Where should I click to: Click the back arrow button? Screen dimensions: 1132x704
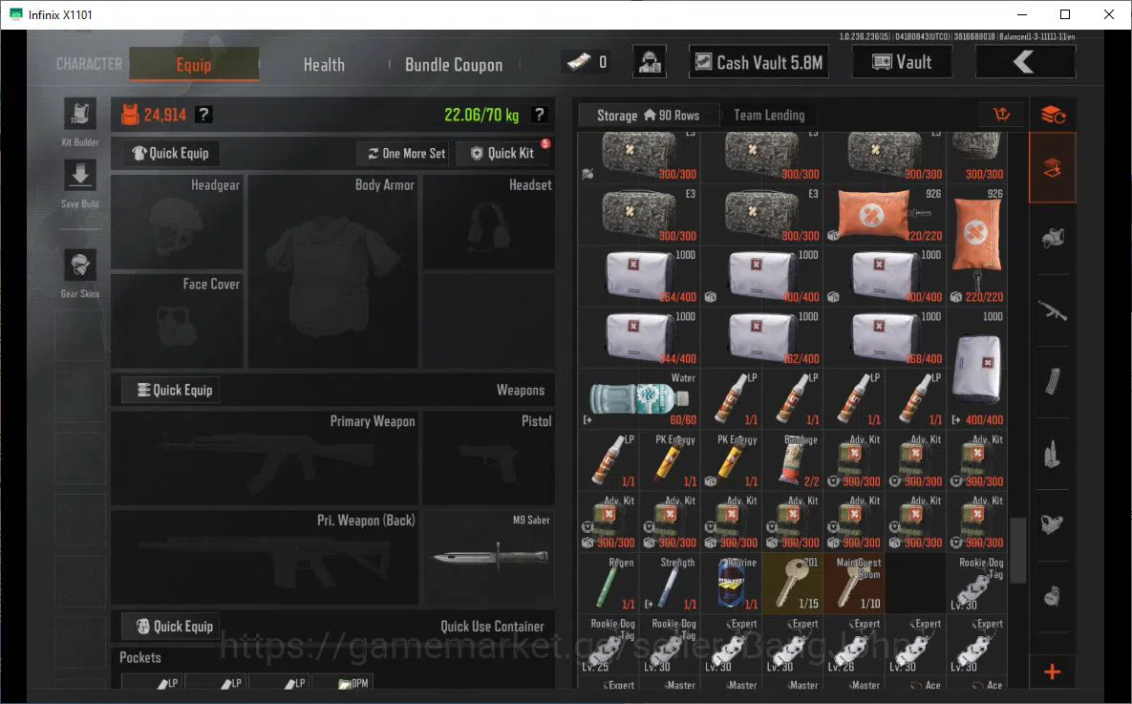(1025, 62)
